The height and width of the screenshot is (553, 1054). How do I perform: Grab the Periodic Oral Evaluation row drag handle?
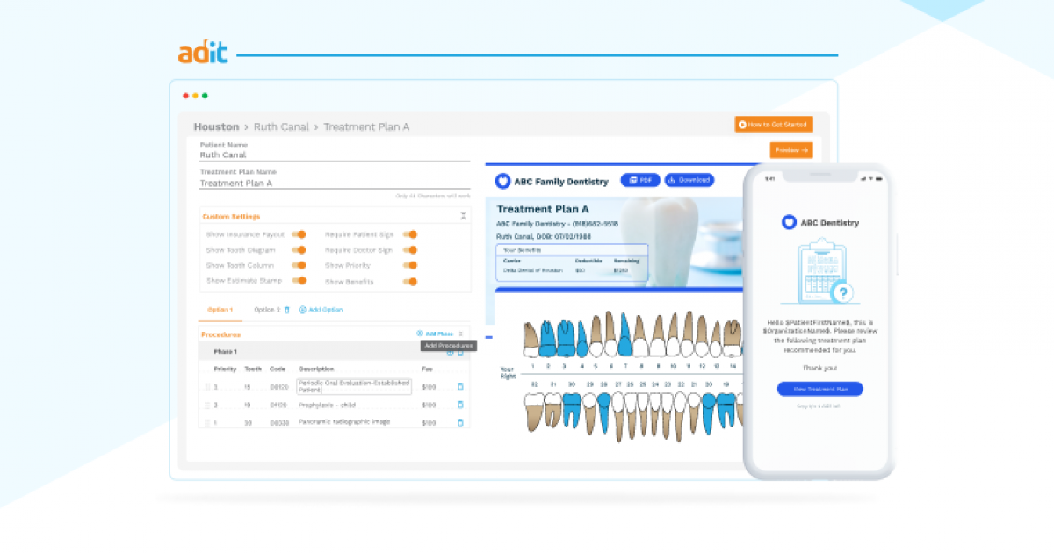tap(207, 387)
